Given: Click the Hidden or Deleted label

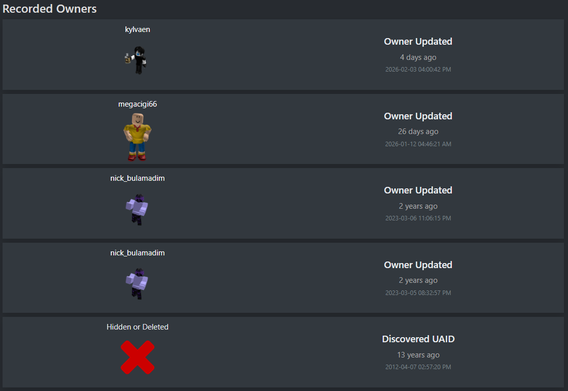Looking at the screenshot, I should [137, 327].
